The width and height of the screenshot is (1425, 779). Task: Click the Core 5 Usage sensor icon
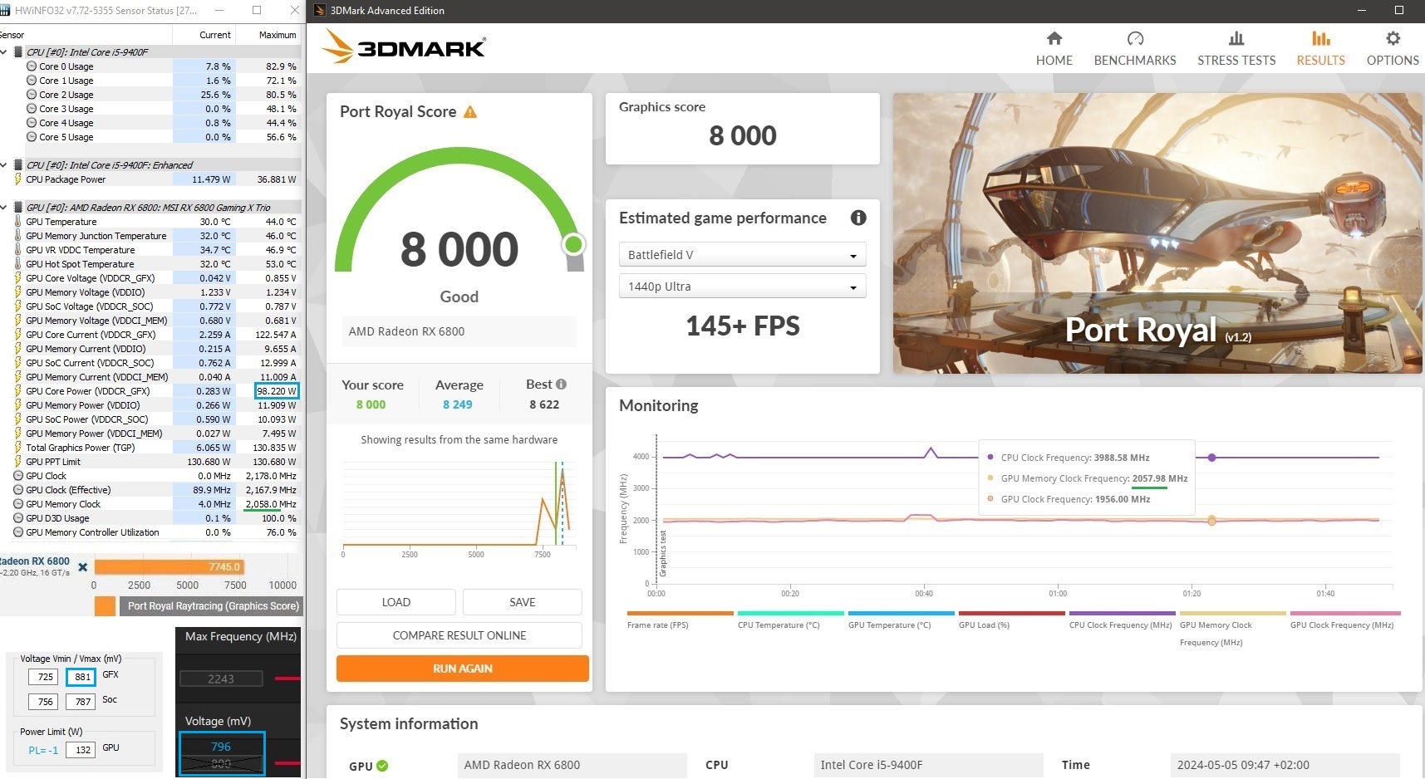click(x=32, y=137)
